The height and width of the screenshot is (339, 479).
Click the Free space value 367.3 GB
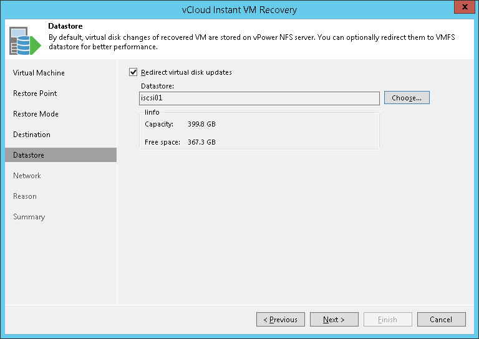pos(201,142)
